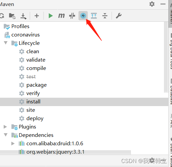This screenshot has height=167, width=172.
Task: Click gear icon beside deploy
Action: [x=22, y=118]
